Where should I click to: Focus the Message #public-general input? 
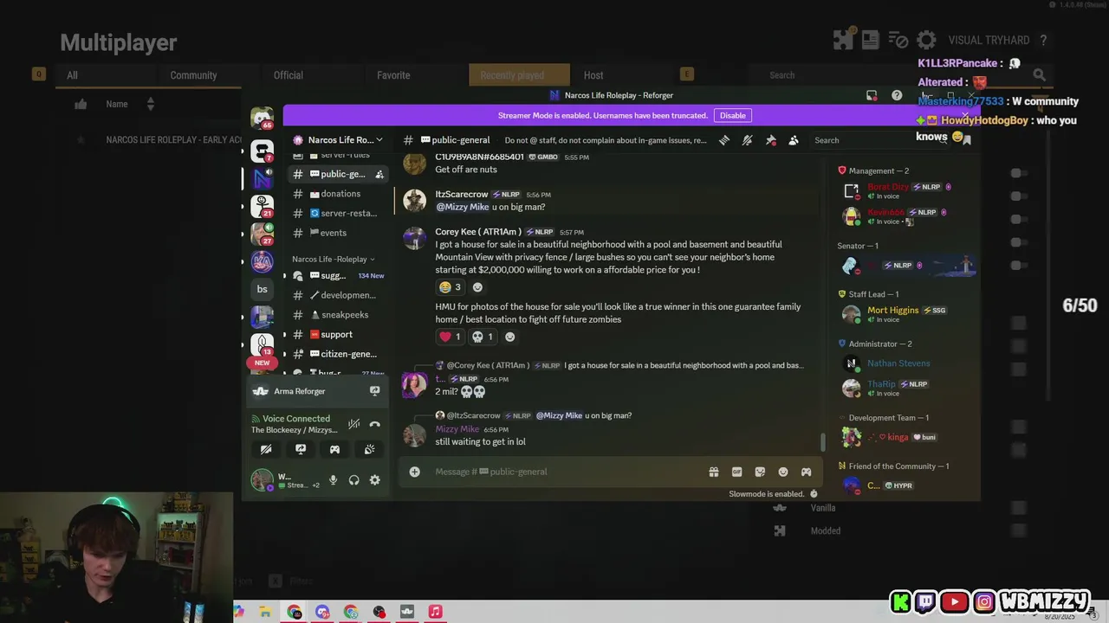pyautogui.click(x=567, y=472)
